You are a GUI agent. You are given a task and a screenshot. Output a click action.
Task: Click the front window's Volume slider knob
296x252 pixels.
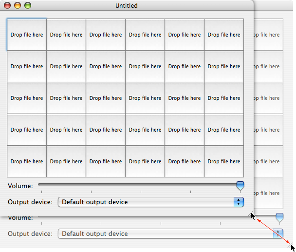240,186
